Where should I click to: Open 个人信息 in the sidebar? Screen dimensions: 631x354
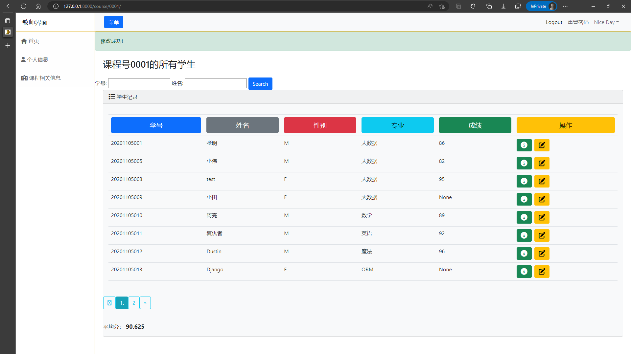click(x=35, y=59)
